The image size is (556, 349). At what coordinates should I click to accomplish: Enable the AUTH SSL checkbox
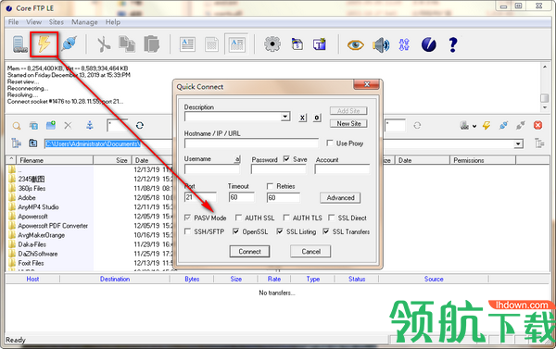click(239, 218)
